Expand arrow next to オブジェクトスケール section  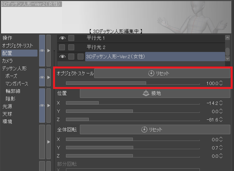pyautogui.click(x=49, y=77)
